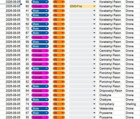This screenshot has width=140, height=119.
Task: Open the Male dropdown beside age 41
Action: (x=40, y=11)
